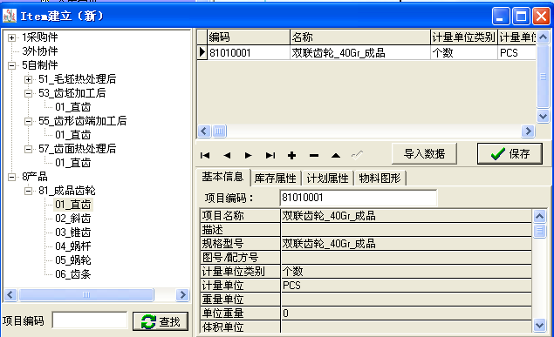Click top grid horizontal scrollbar thumb
554x337 pixels.
219,131
